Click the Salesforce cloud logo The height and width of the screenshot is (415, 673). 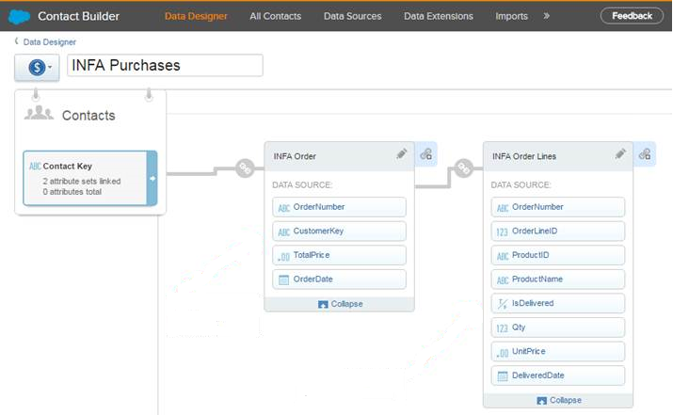click(20, 16)
